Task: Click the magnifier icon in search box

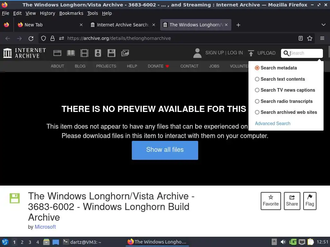Action: (x=286, y=53)
